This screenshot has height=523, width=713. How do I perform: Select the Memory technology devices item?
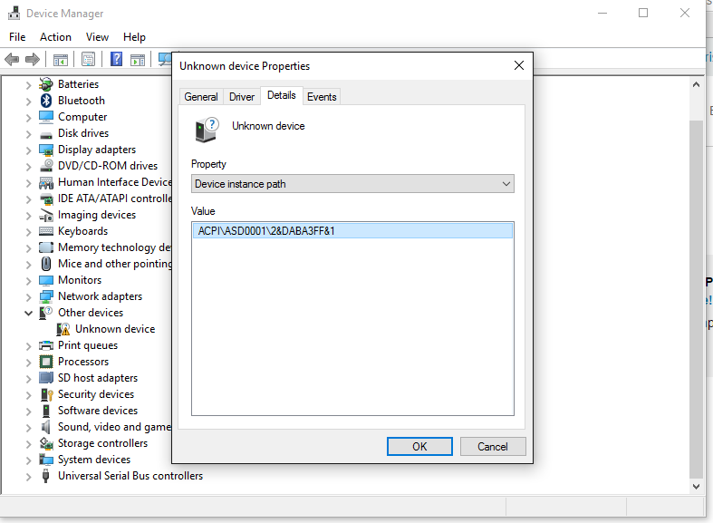pyautogui.click(x=114, y=247)
